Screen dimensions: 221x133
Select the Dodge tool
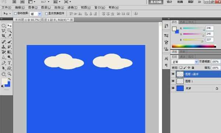(x=9, y=57)
